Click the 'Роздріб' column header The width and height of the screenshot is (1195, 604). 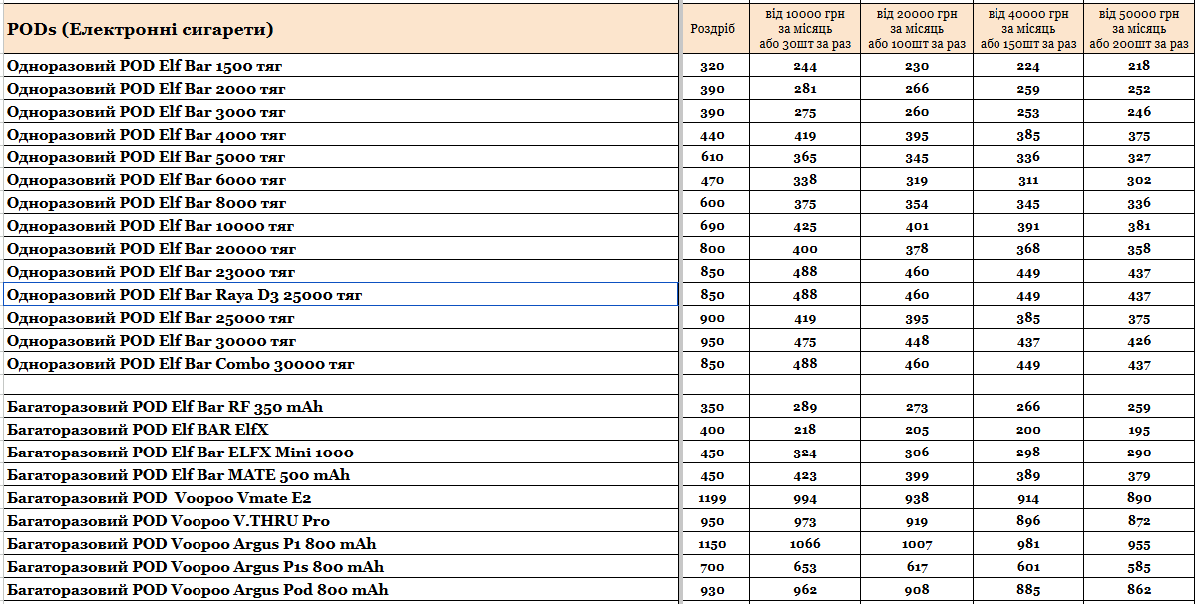(712, 30)
